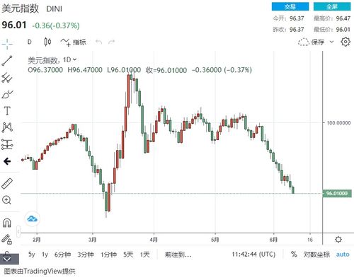Screen dimensions: 354x280
Task: Select the 5天 range
Action: pos(128,255)
